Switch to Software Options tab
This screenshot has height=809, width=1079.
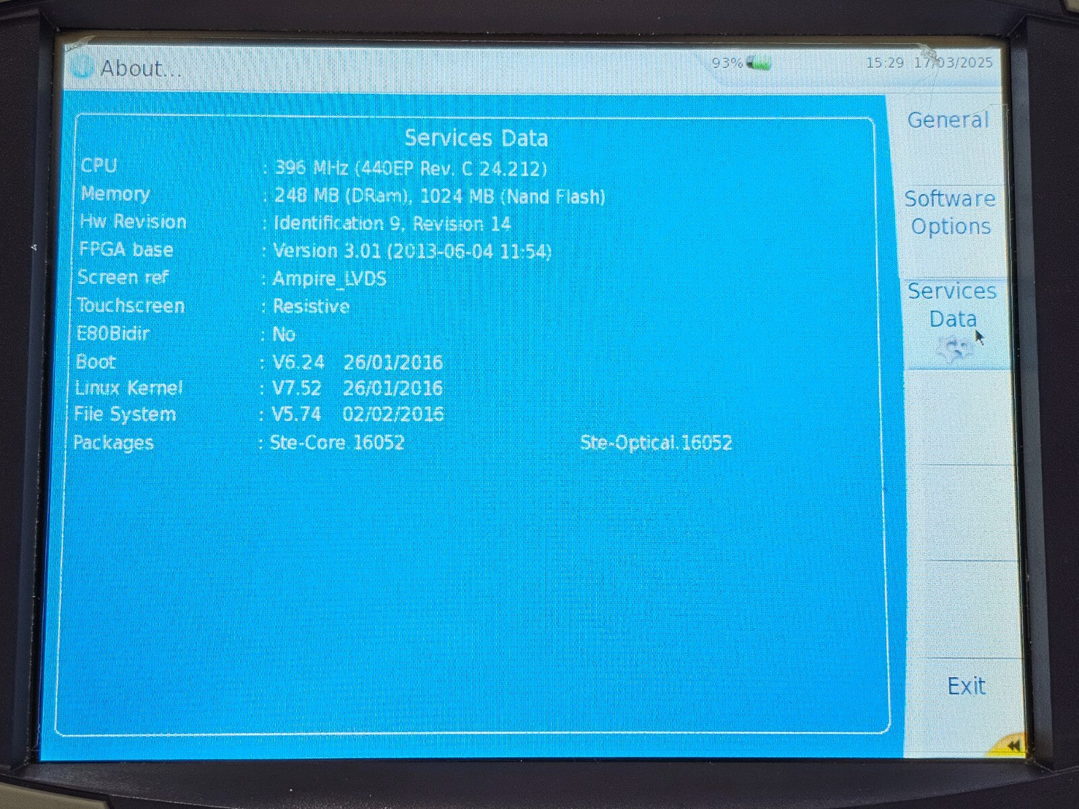pos(950,212)
